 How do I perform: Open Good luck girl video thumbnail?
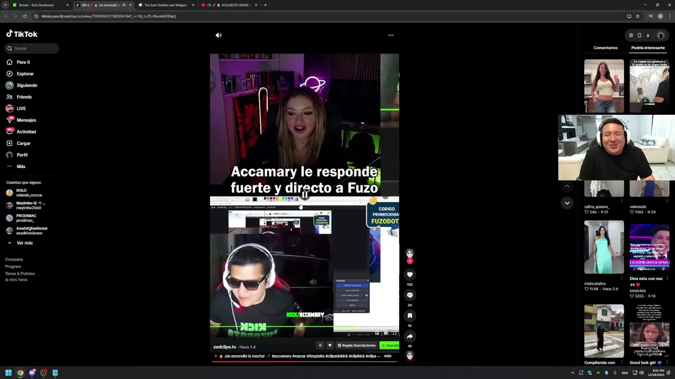pyautogui.click(x=649, y=331)
